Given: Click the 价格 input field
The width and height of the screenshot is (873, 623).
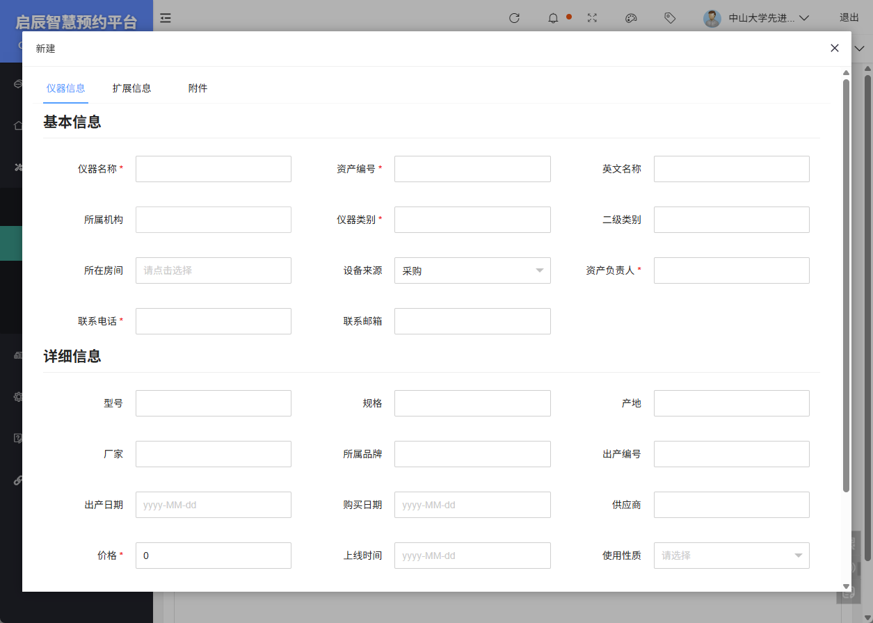Looking at the screenshot, I should click(x=213, y=556).
